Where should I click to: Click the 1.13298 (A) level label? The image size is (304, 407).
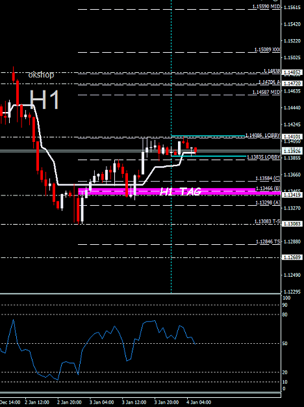[x=268, y=203]
